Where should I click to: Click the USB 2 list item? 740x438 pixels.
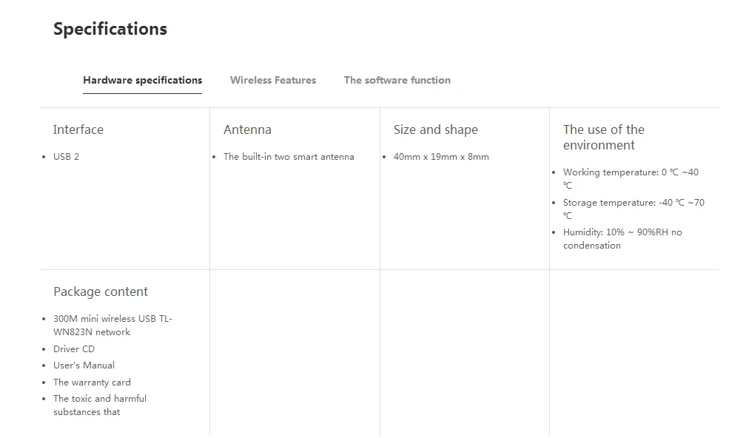[66, 157]
